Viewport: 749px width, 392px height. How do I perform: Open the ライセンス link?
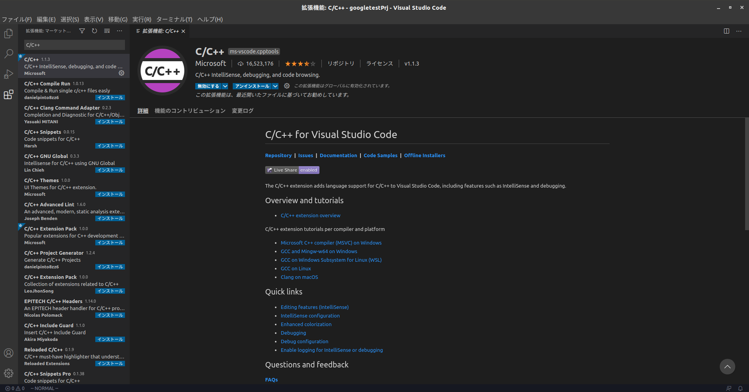(x=380, y=64)
